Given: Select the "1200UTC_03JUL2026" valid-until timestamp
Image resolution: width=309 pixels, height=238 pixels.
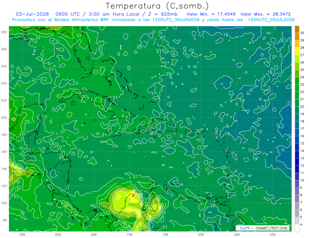Looking at the screenshot, I should point(271,20).
